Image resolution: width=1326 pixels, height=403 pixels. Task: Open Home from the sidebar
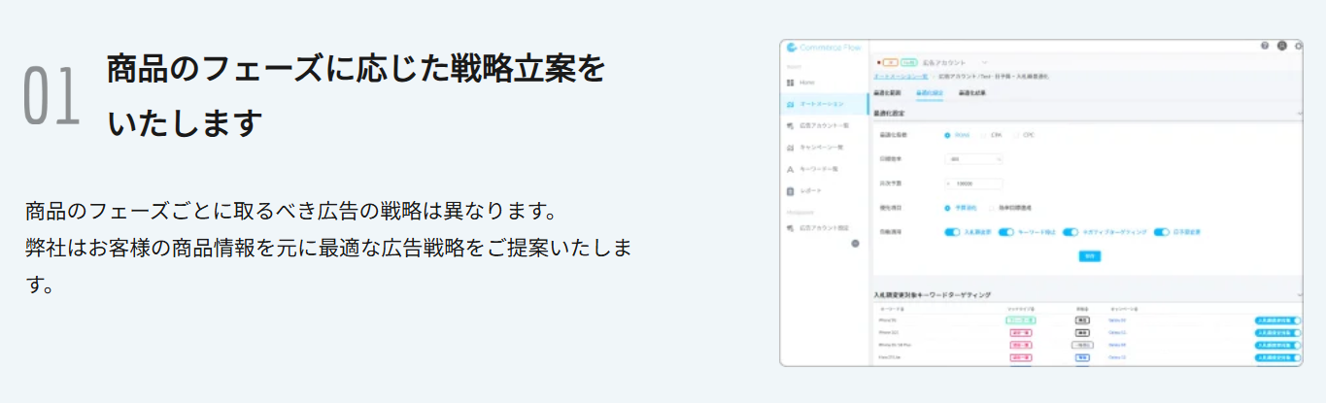tap(807, 83)
